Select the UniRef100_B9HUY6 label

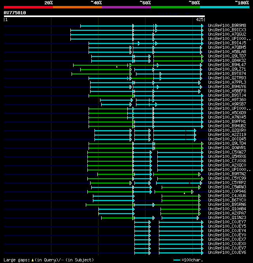point(227,86)
